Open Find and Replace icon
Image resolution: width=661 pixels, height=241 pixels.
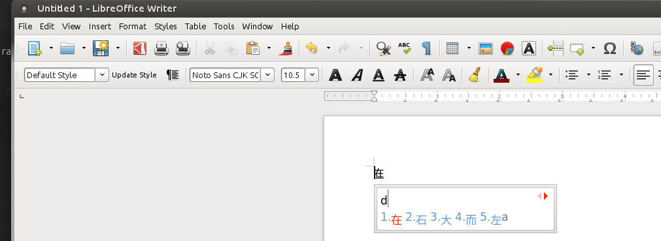[x=384, y=48]
